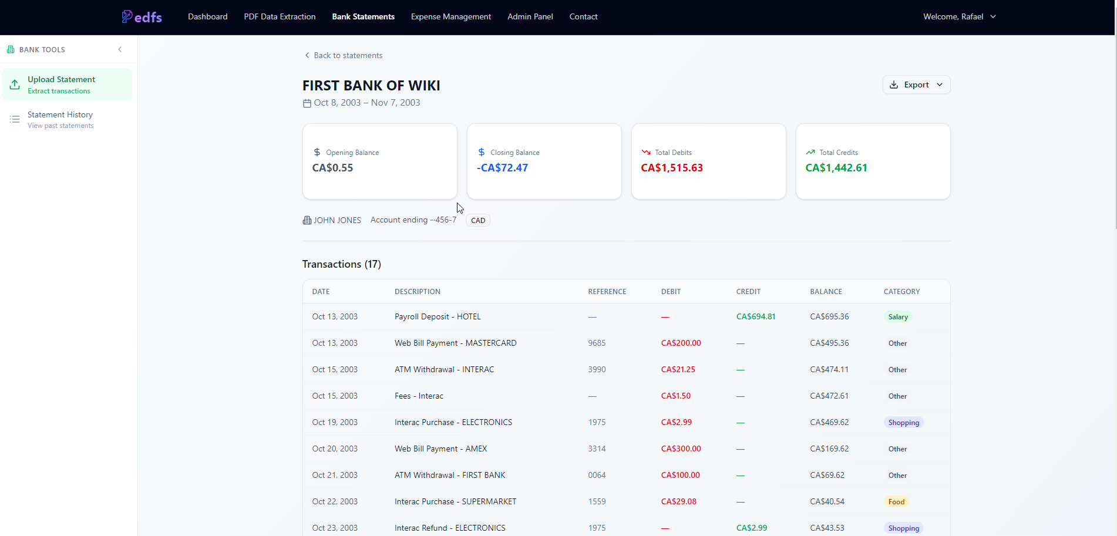Open the Admin Panel
Image resolution: width=1117 pixels, height=536 pixels.
(x=530, y=16)
